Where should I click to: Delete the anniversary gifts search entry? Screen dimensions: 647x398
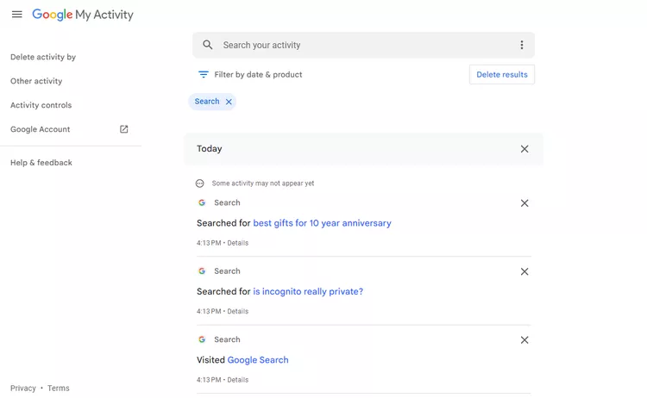(525, 203)
